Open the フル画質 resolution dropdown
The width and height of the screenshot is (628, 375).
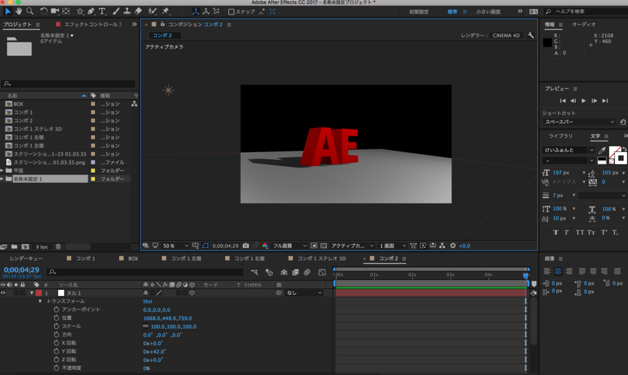(x=289, y=246)
